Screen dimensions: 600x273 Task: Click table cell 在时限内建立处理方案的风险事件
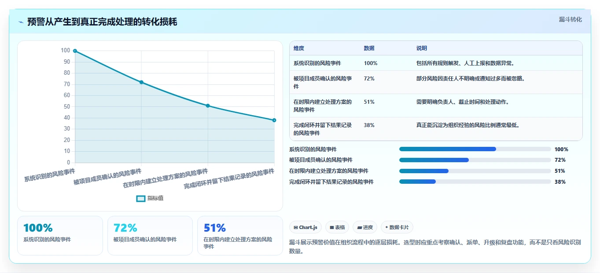tap(323, 106)
